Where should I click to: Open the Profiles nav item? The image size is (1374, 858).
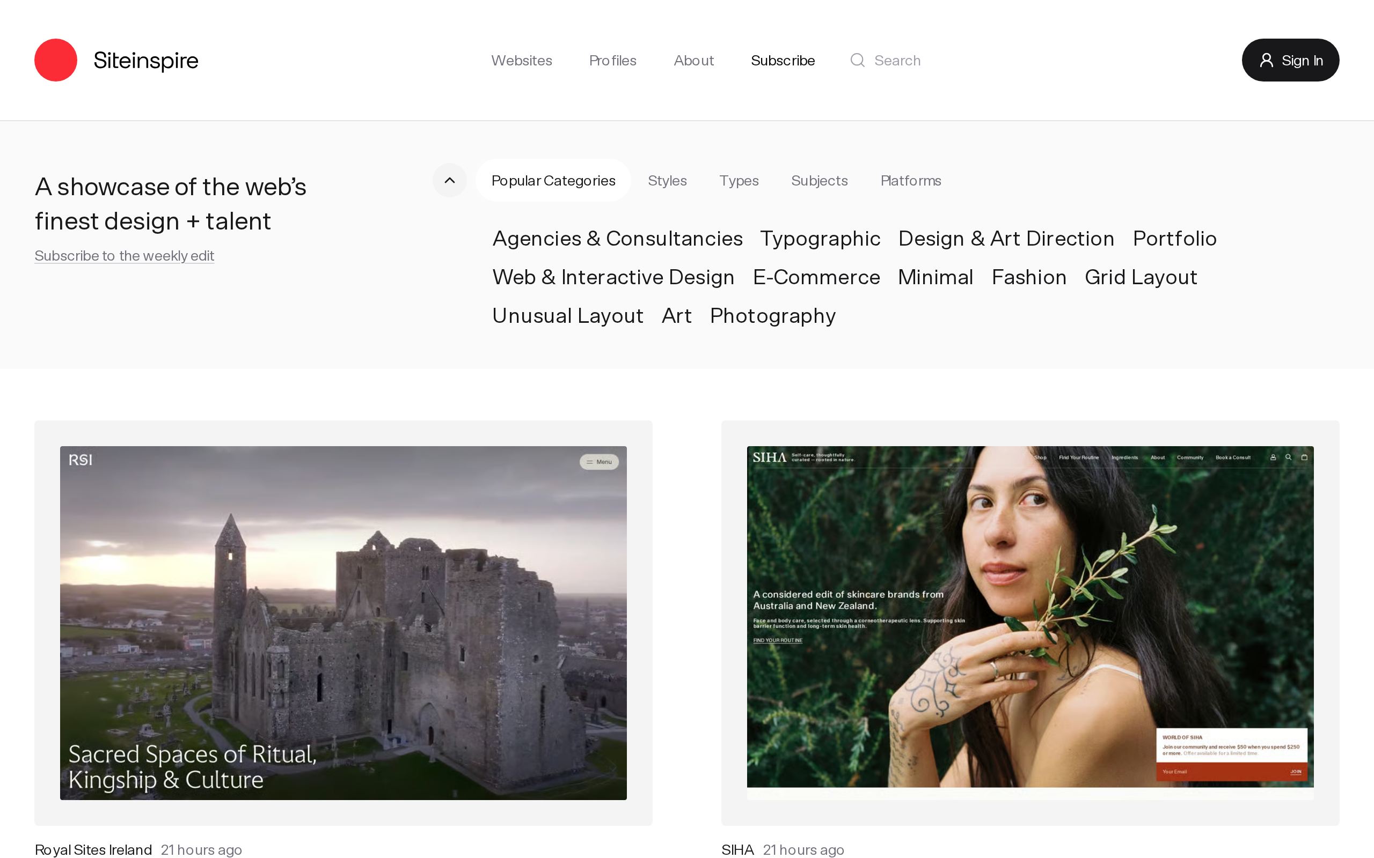coord(612,61)
